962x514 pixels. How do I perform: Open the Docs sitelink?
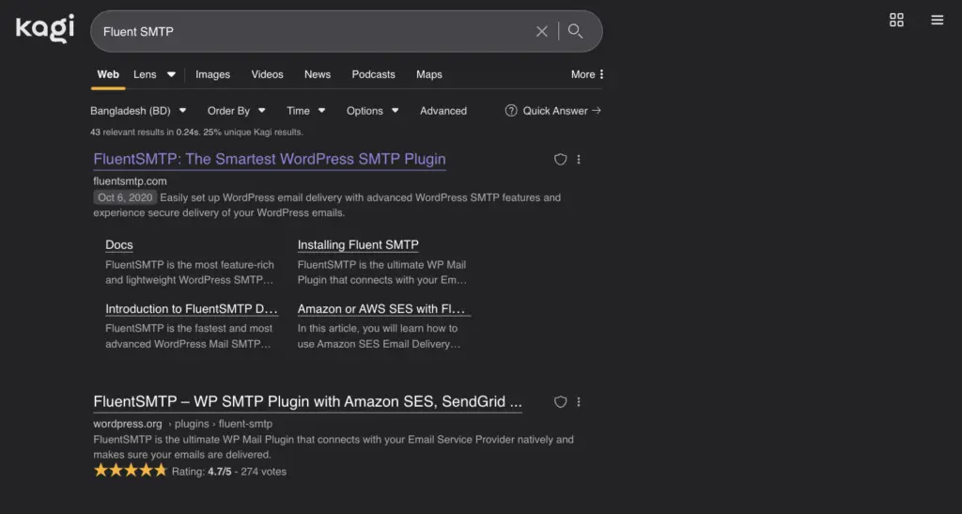pos(119,244)
